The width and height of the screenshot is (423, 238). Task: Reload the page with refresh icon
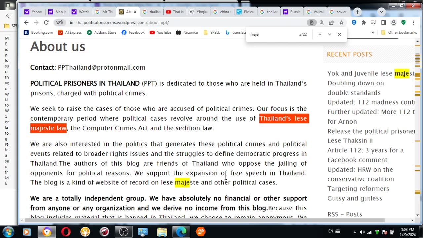click(x=46, y=22)
